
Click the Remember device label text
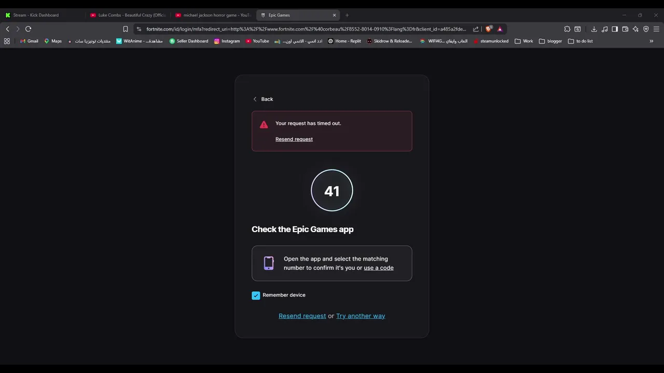click(284, 295)
